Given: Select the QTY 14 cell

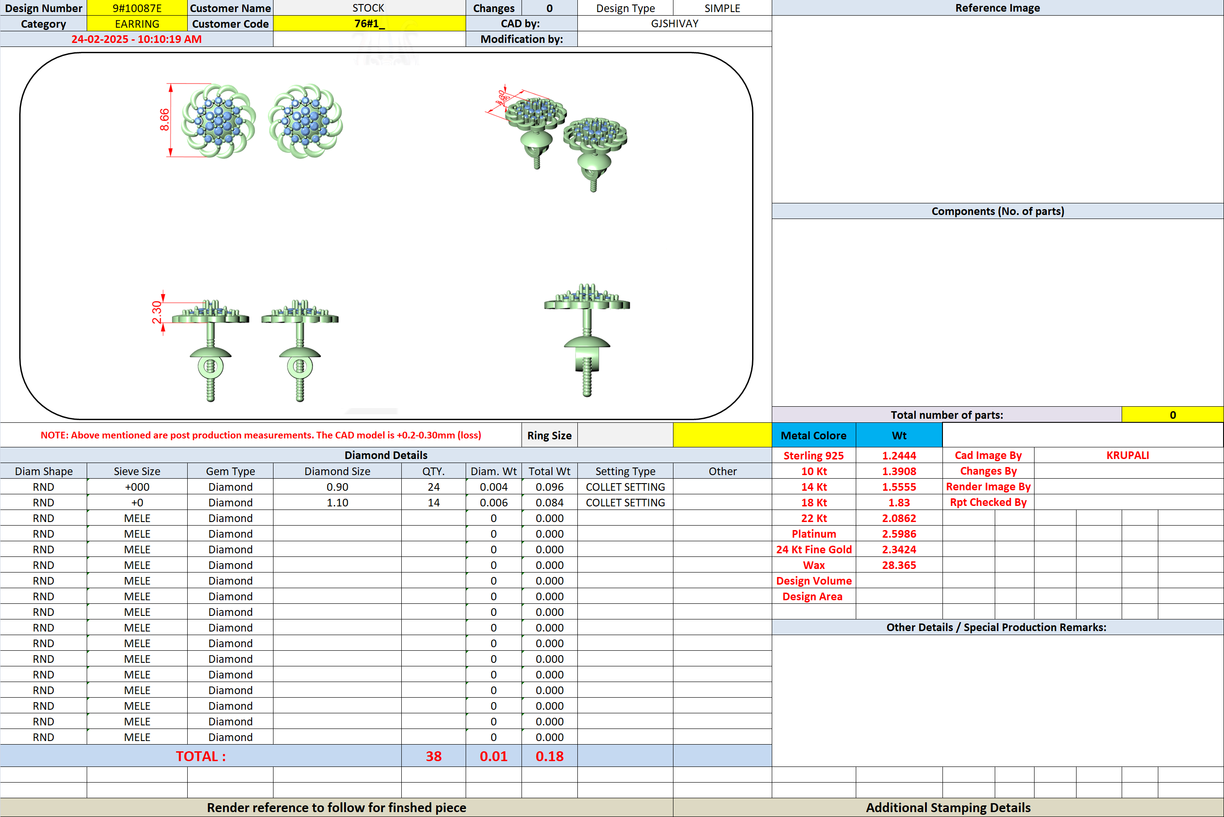Looking at the screenshot, I should (433, 502).
